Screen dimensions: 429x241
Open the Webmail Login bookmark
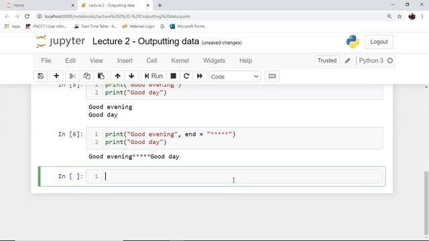pyautogui.click(x=139, y=26)
